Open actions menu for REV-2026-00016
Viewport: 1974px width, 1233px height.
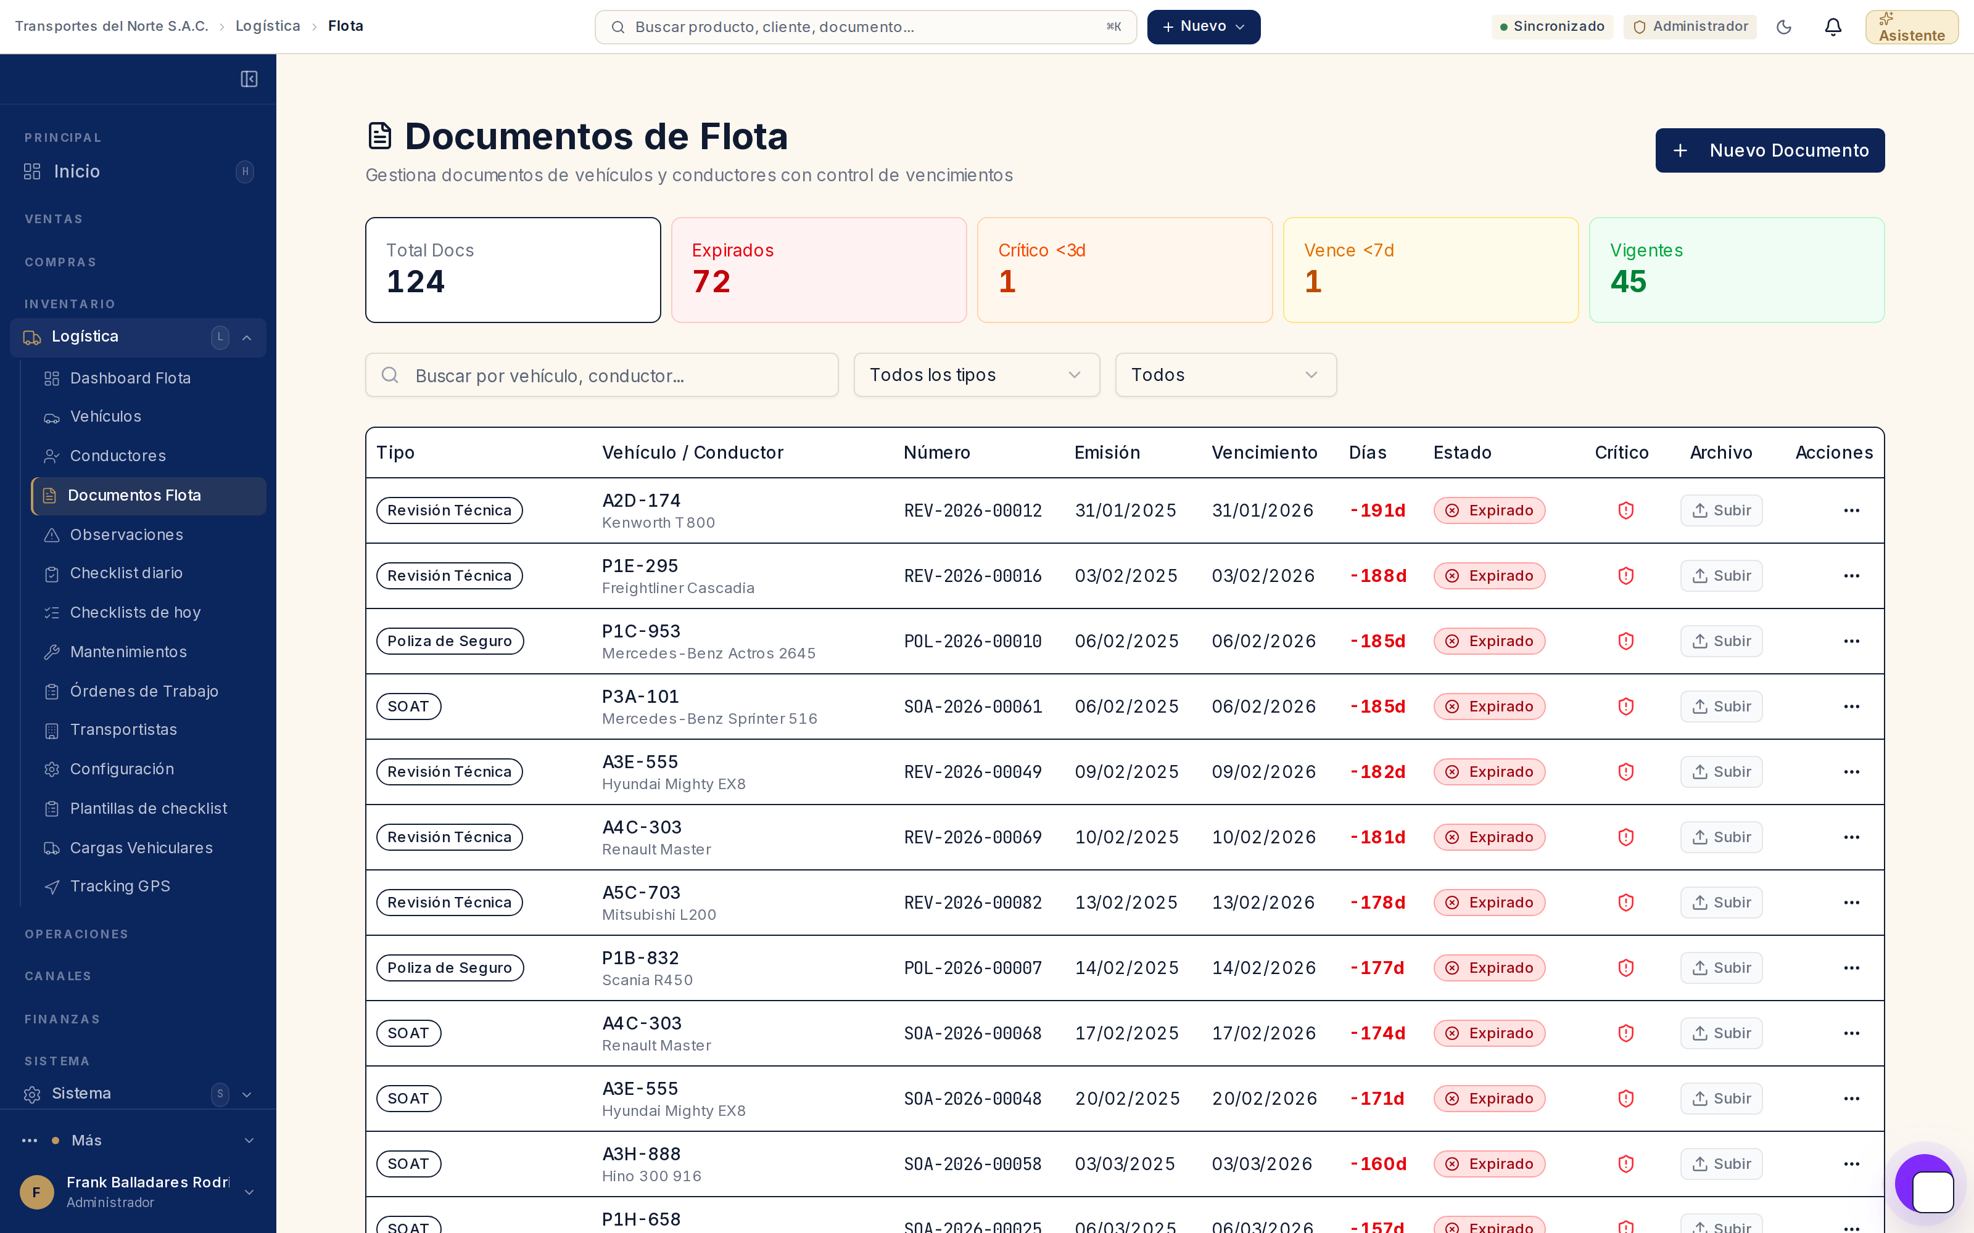pos(1852,576)
